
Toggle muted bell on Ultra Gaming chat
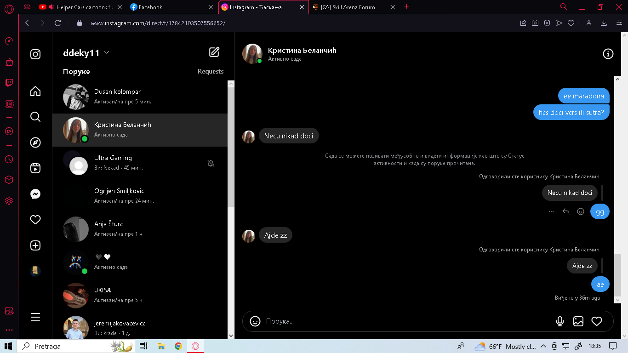pyautogui.click(x=211, y=163)
